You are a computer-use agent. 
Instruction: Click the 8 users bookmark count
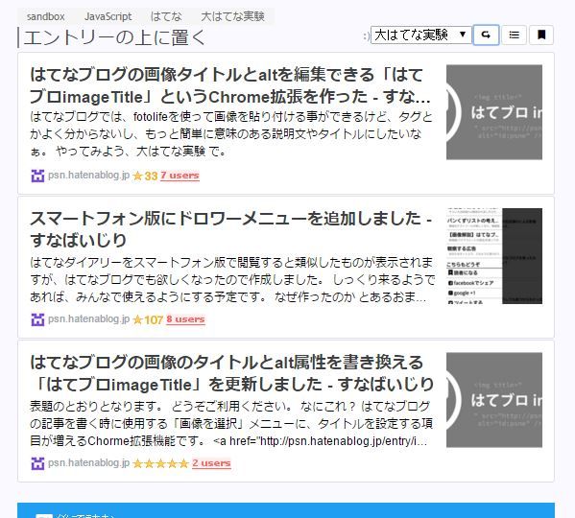coord(185,319)
